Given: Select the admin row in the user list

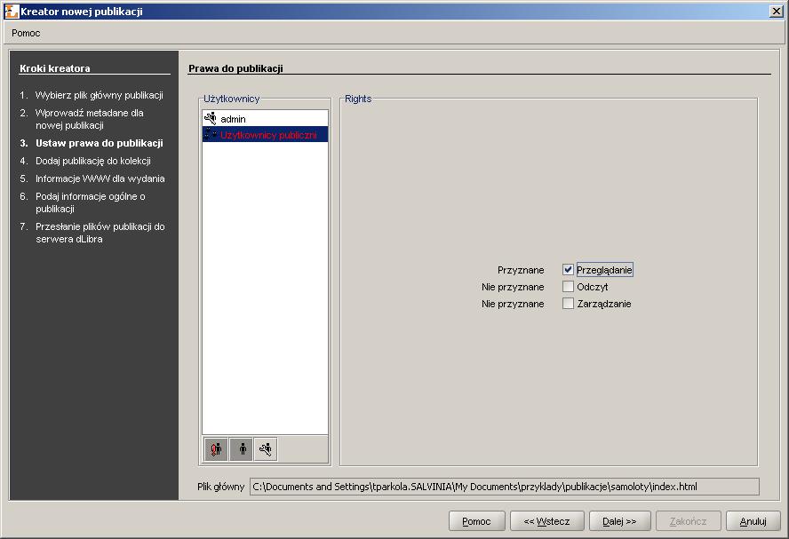Looking at the screenshot, I should [x=265, y=119].
